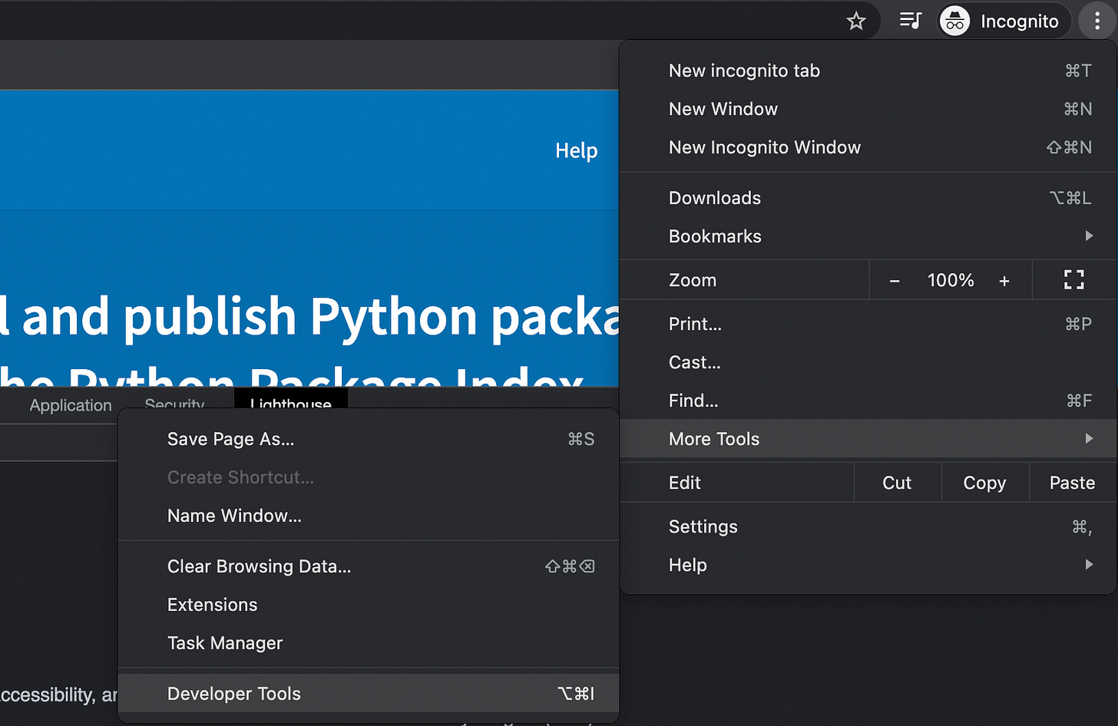The width and height of the screenshot is (1118, 726).
Task: Click the Cut button in Edit row
Action: pyautogui.click(x=897, y=483)
